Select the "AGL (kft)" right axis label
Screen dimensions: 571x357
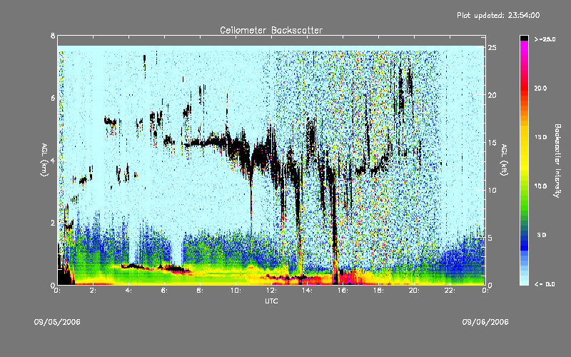click(505, 160)
